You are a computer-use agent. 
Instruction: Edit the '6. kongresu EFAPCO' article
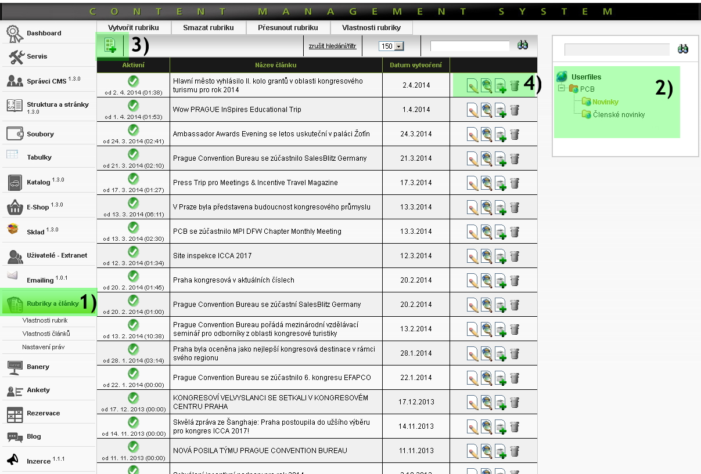[x=473, y=378]
